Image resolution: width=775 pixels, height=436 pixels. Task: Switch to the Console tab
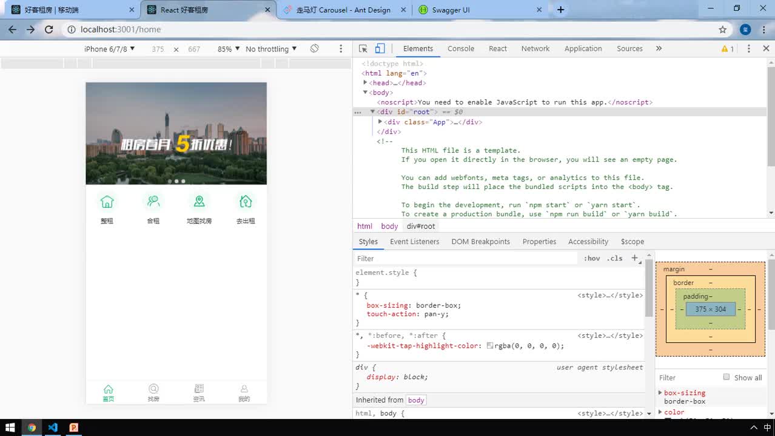[x=461, y=48]
